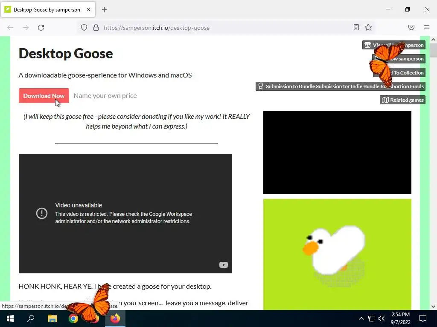437x327 pixels.
Task: Select the Desktop Goose by samperson tab
Action: point(48,9)
